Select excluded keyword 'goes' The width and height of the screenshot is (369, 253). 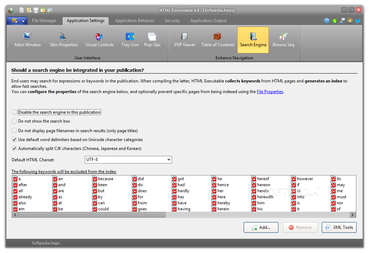[142, 209]
